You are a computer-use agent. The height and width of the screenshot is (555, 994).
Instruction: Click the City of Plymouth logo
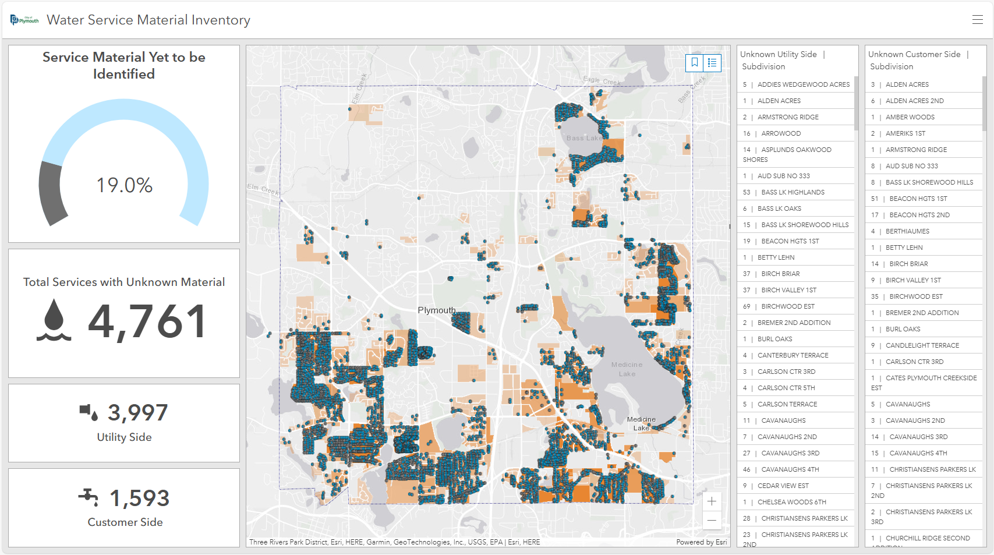pyautogui.click(x=24, y=20)
